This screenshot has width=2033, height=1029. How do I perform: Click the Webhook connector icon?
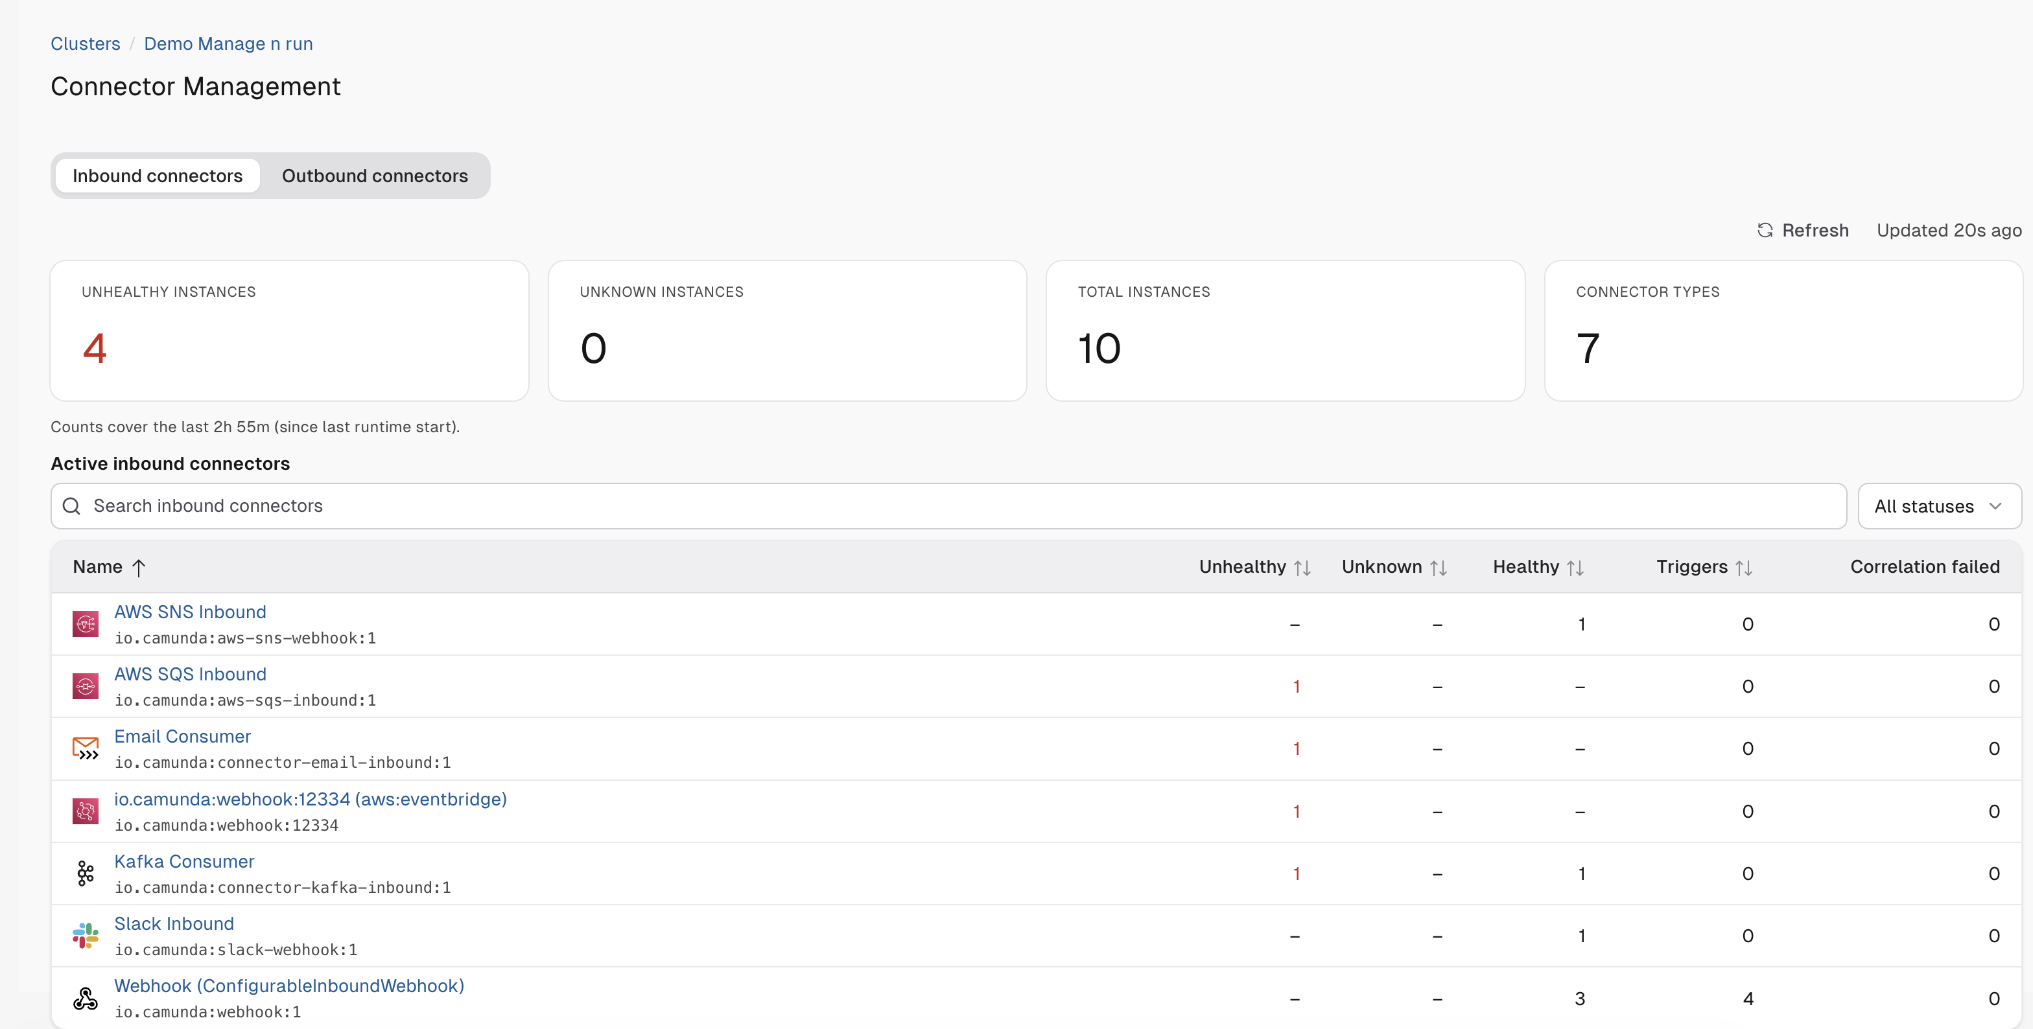85,999
